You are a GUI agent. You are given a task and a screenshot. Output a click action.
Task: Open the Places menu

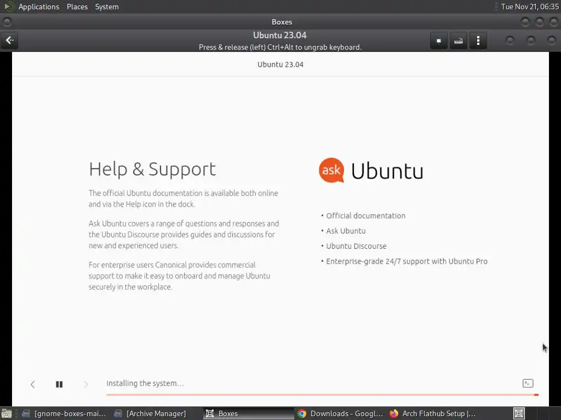click(77, 7)
